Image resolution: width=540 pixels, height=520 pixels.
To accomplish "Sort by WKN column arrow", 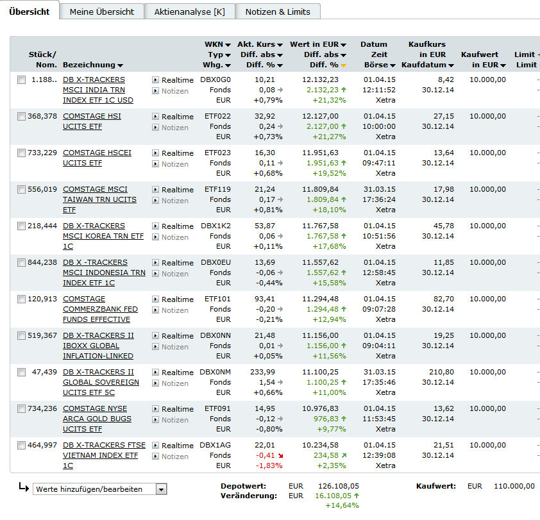I will click(228, 45).
